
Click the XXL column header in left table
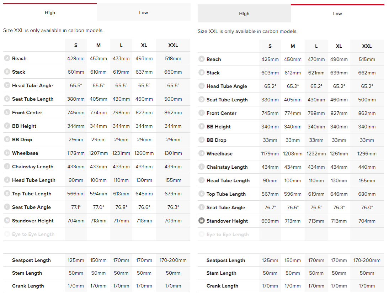[x=173, y=45]
